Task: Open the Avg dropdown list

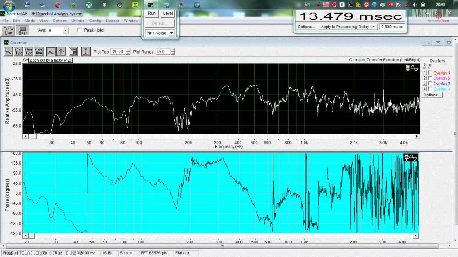Action: point(65,30)
